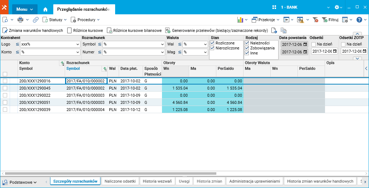Expand side panel with left chevron arrow

click(x=366, y=68)
